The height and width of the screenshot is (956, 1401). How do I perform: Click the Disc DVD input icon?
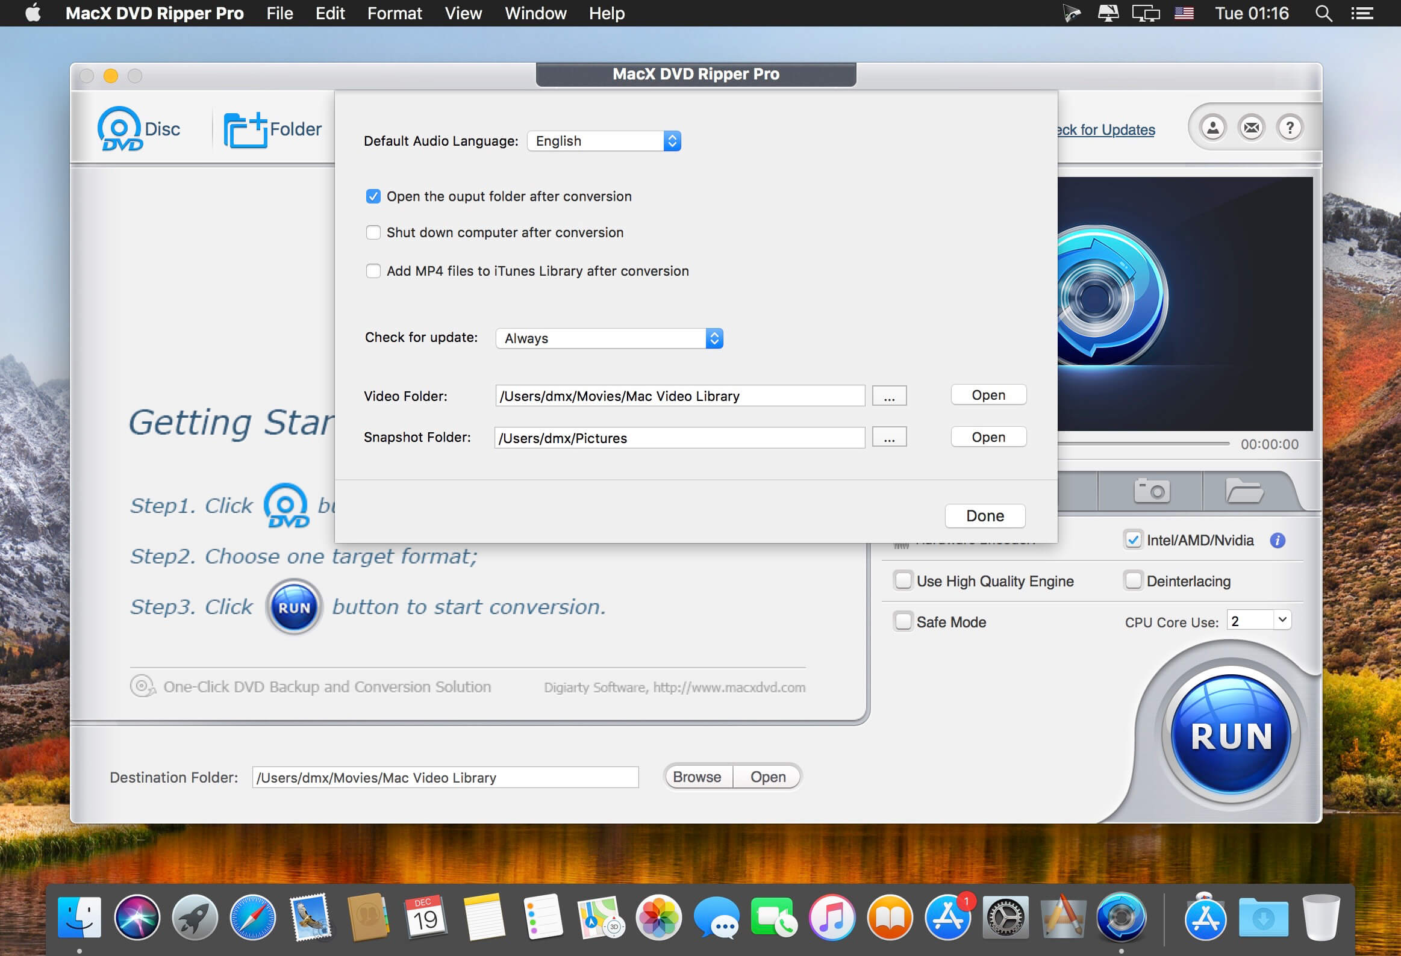tap(120, 128)
